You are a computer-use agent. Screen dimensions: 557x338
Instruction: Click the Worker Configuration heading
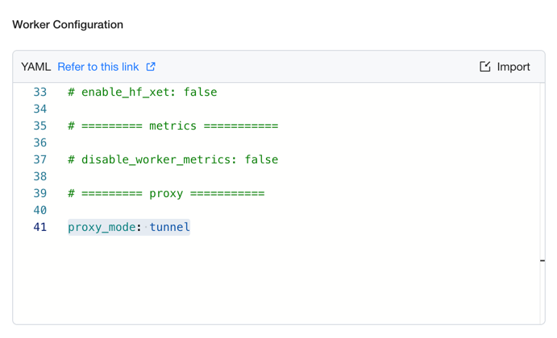[x=68, y=24]
